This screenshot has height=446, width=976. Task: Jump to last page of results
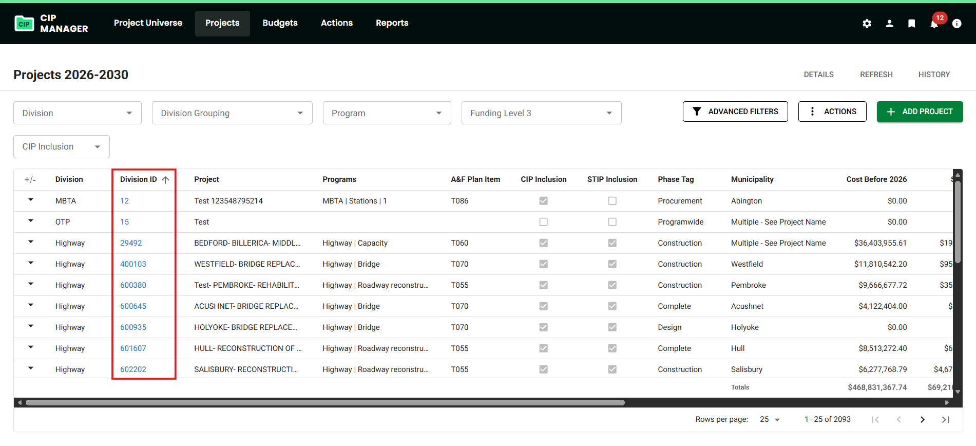[x=945, y=420]
